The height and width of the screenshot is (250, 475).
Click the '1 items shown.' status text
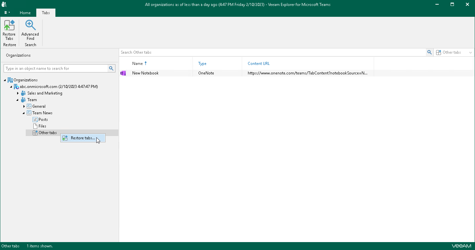(40, 246)
